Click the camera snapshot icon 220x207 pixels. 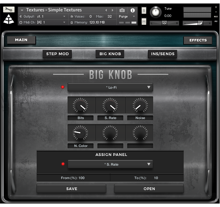click(x=122, y=10)
